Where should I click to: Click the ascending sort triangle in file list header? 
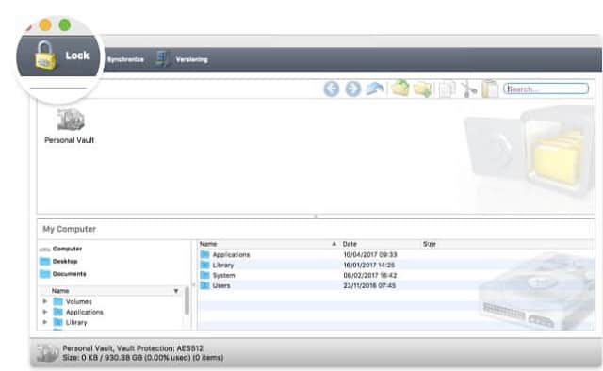click(334, 244)
